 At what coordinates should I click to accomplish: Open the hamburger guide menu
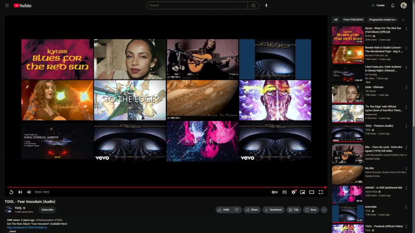(x=7, y=5)
